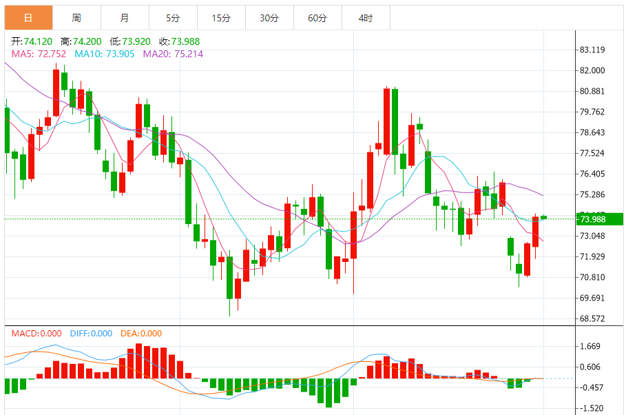
Task: Click the -0.457 MACD axis label
Action: click(592, 388)
